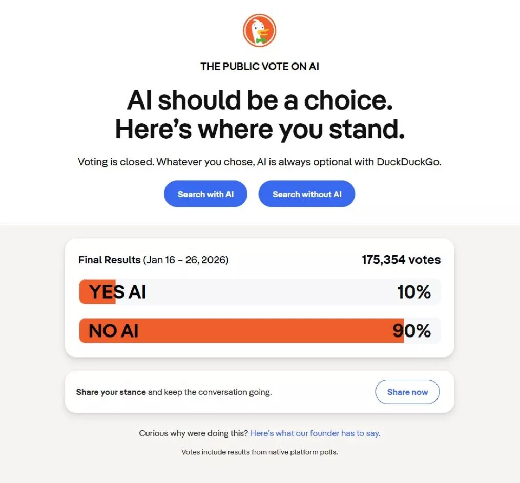Click the native platform polls footnote
Viewport: 520px width, 483px height.
tap(260, 452)
